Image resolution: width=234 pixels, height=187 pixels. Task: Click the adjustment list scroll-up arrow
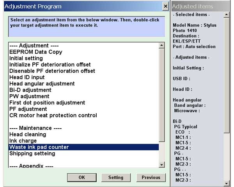point(162,45)
